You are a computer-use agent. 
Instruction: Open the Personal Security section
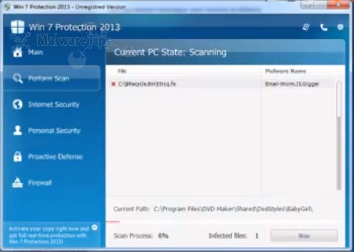[x=54, y=131]
